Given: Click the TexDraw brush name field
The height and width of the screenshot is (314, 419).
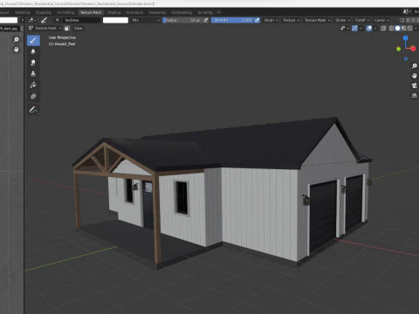Looking at the screenshot, I should (82, 20).
